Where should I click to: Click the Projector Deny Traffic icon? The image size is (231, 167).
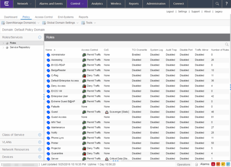[x=84, y=149]
